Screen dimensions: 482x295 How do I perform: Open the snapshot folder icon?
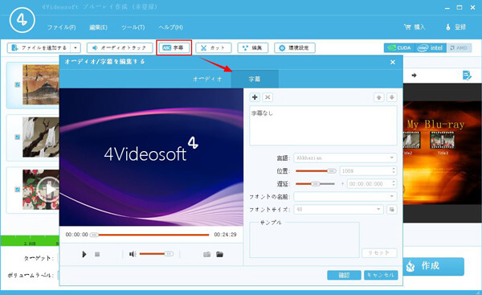click(219, 254)
